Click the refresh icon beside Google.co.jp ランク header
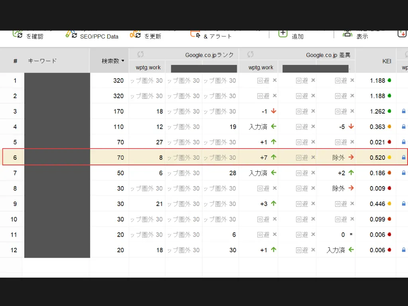Viewport: 408px width, 306px height. pyautogui.click(x=140, y=54)
